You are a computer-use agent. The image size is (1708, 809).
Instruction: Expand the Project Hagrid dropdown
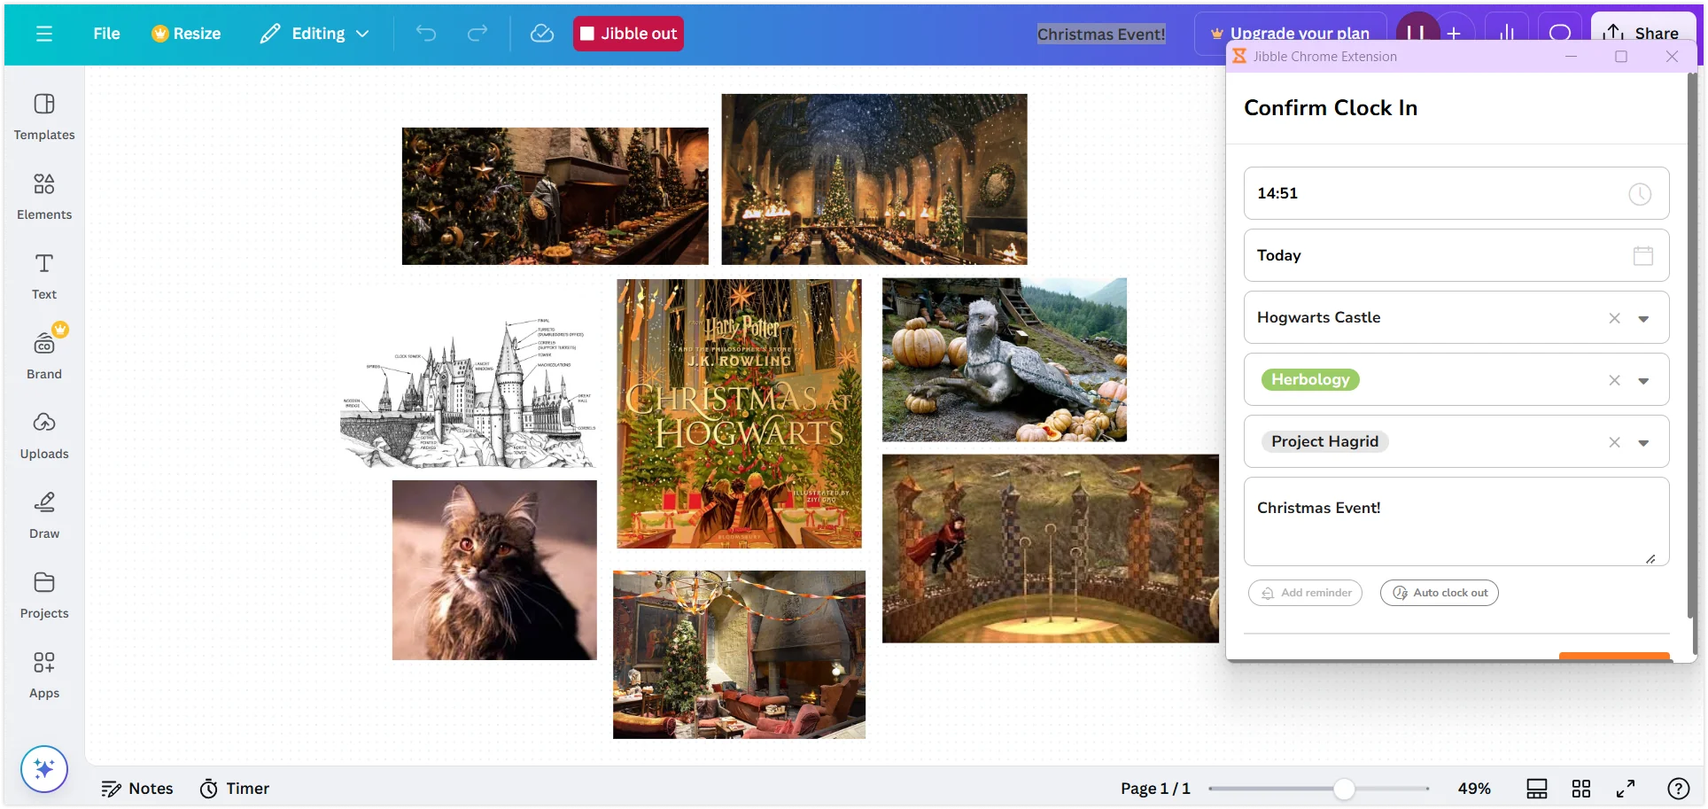pyautogui.click(x=1643, y=443)
